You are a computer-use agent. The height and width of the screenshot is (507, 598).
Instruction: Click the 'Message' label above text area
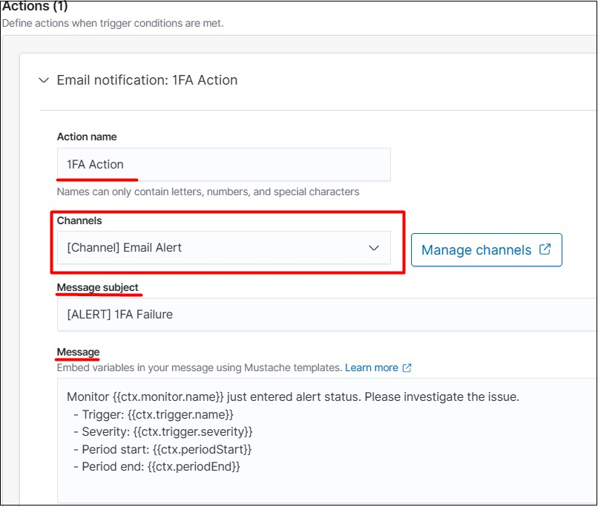click(x=78, y=352)
